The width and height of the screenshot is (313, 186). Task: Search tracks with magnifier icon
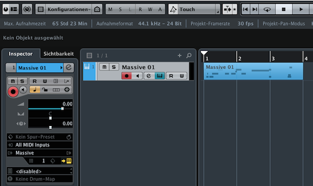tap(189, 56)
